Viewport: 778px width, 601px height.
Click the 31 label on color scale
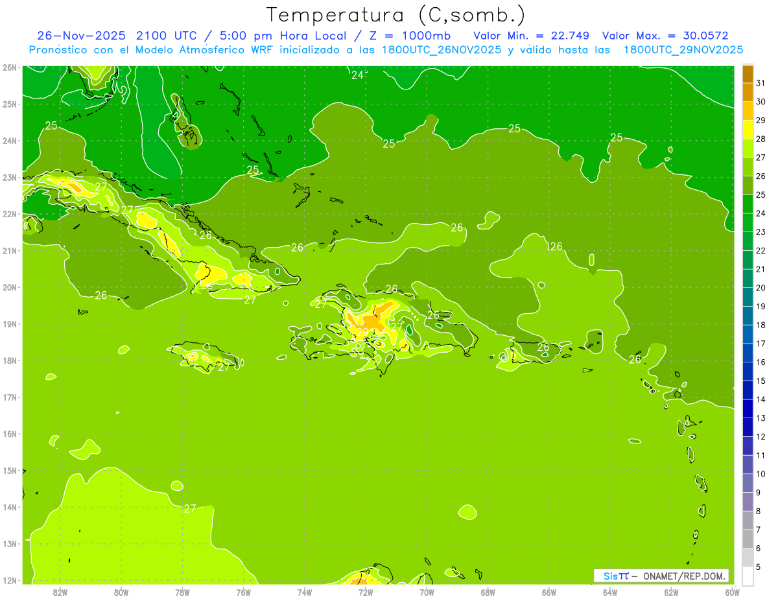click(760, 84)
